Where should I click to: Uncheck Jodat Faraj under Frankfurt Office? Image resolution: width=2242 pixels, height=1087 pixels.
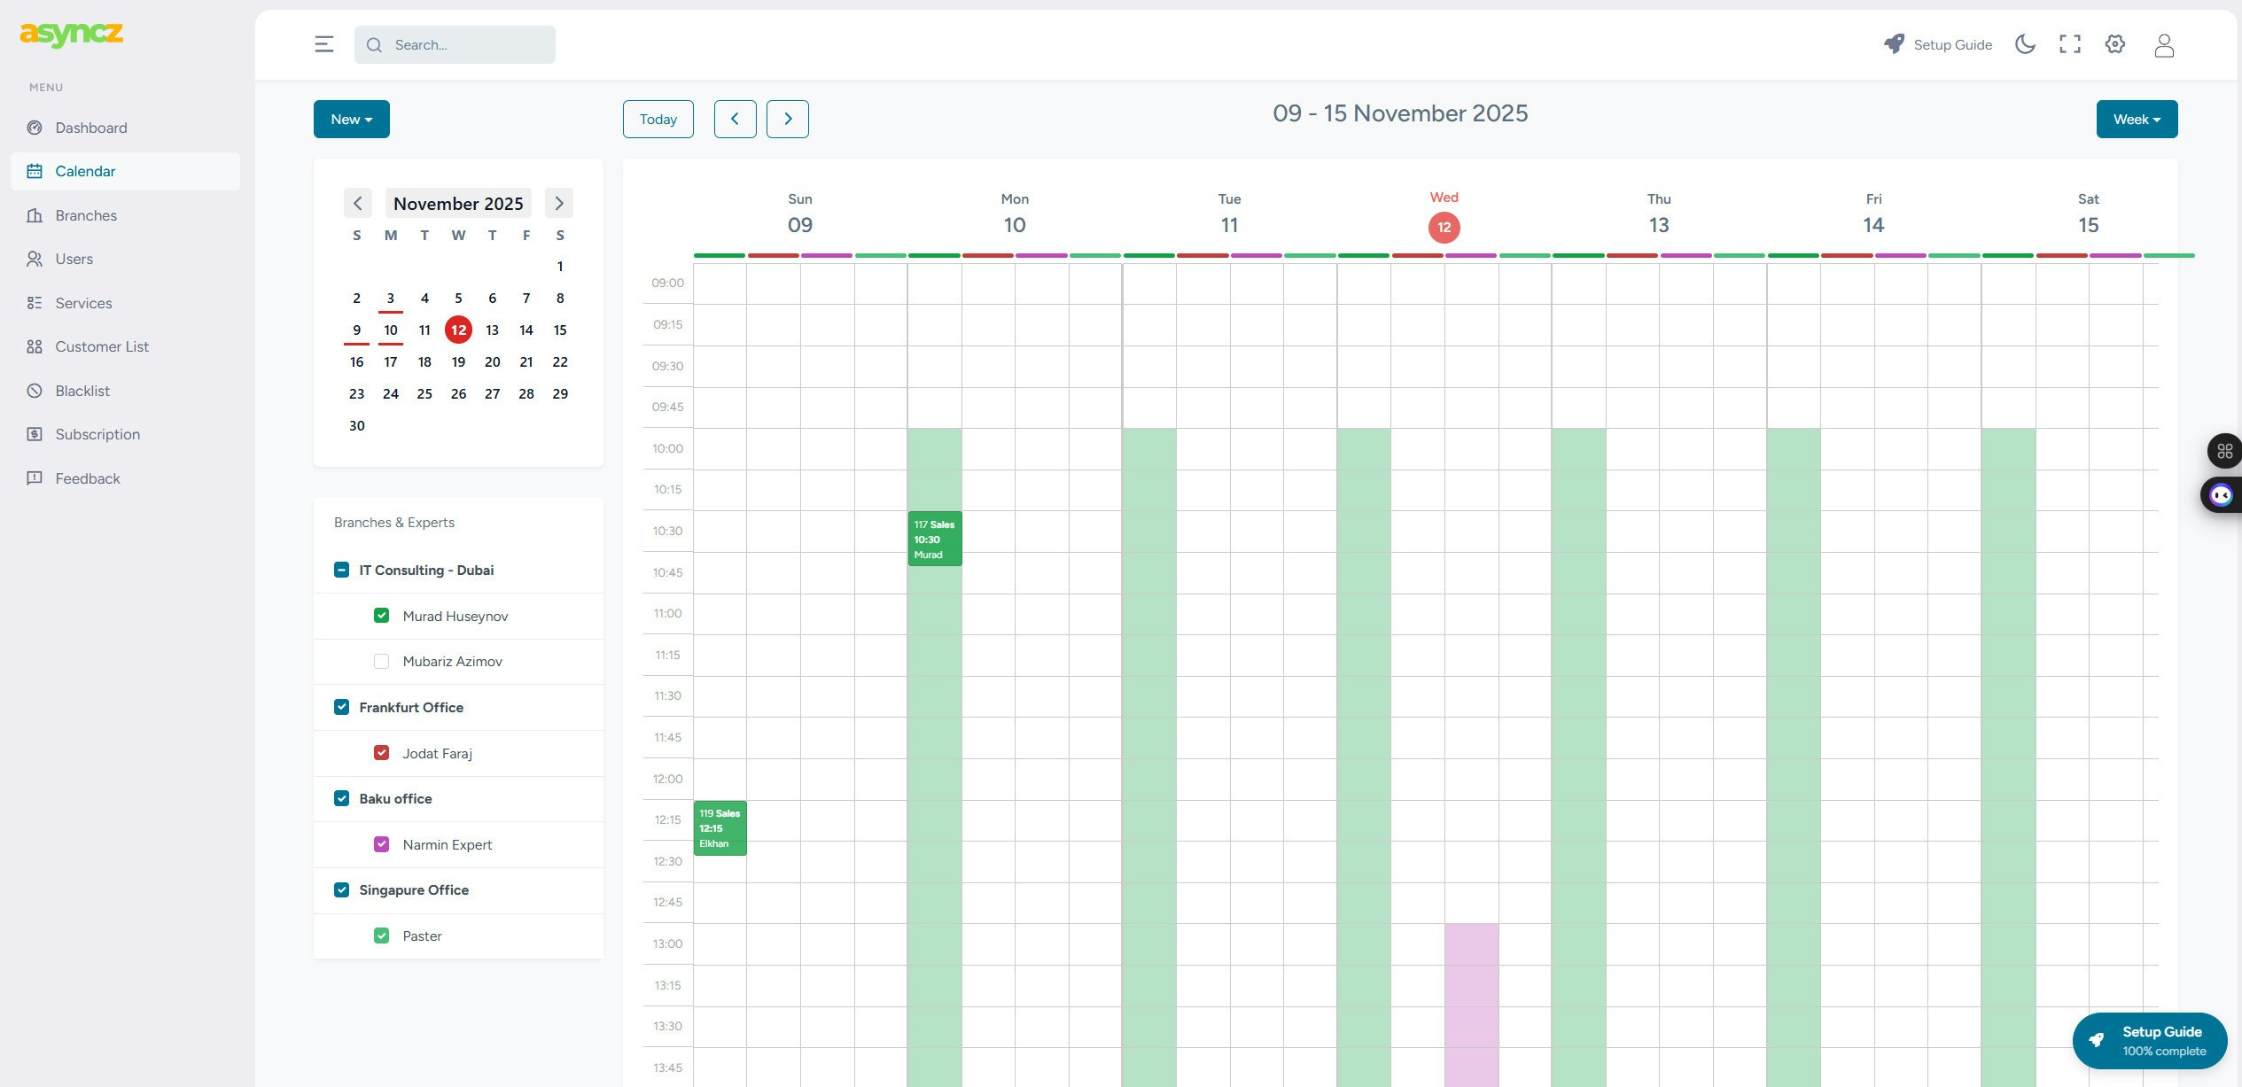point(381,752)
